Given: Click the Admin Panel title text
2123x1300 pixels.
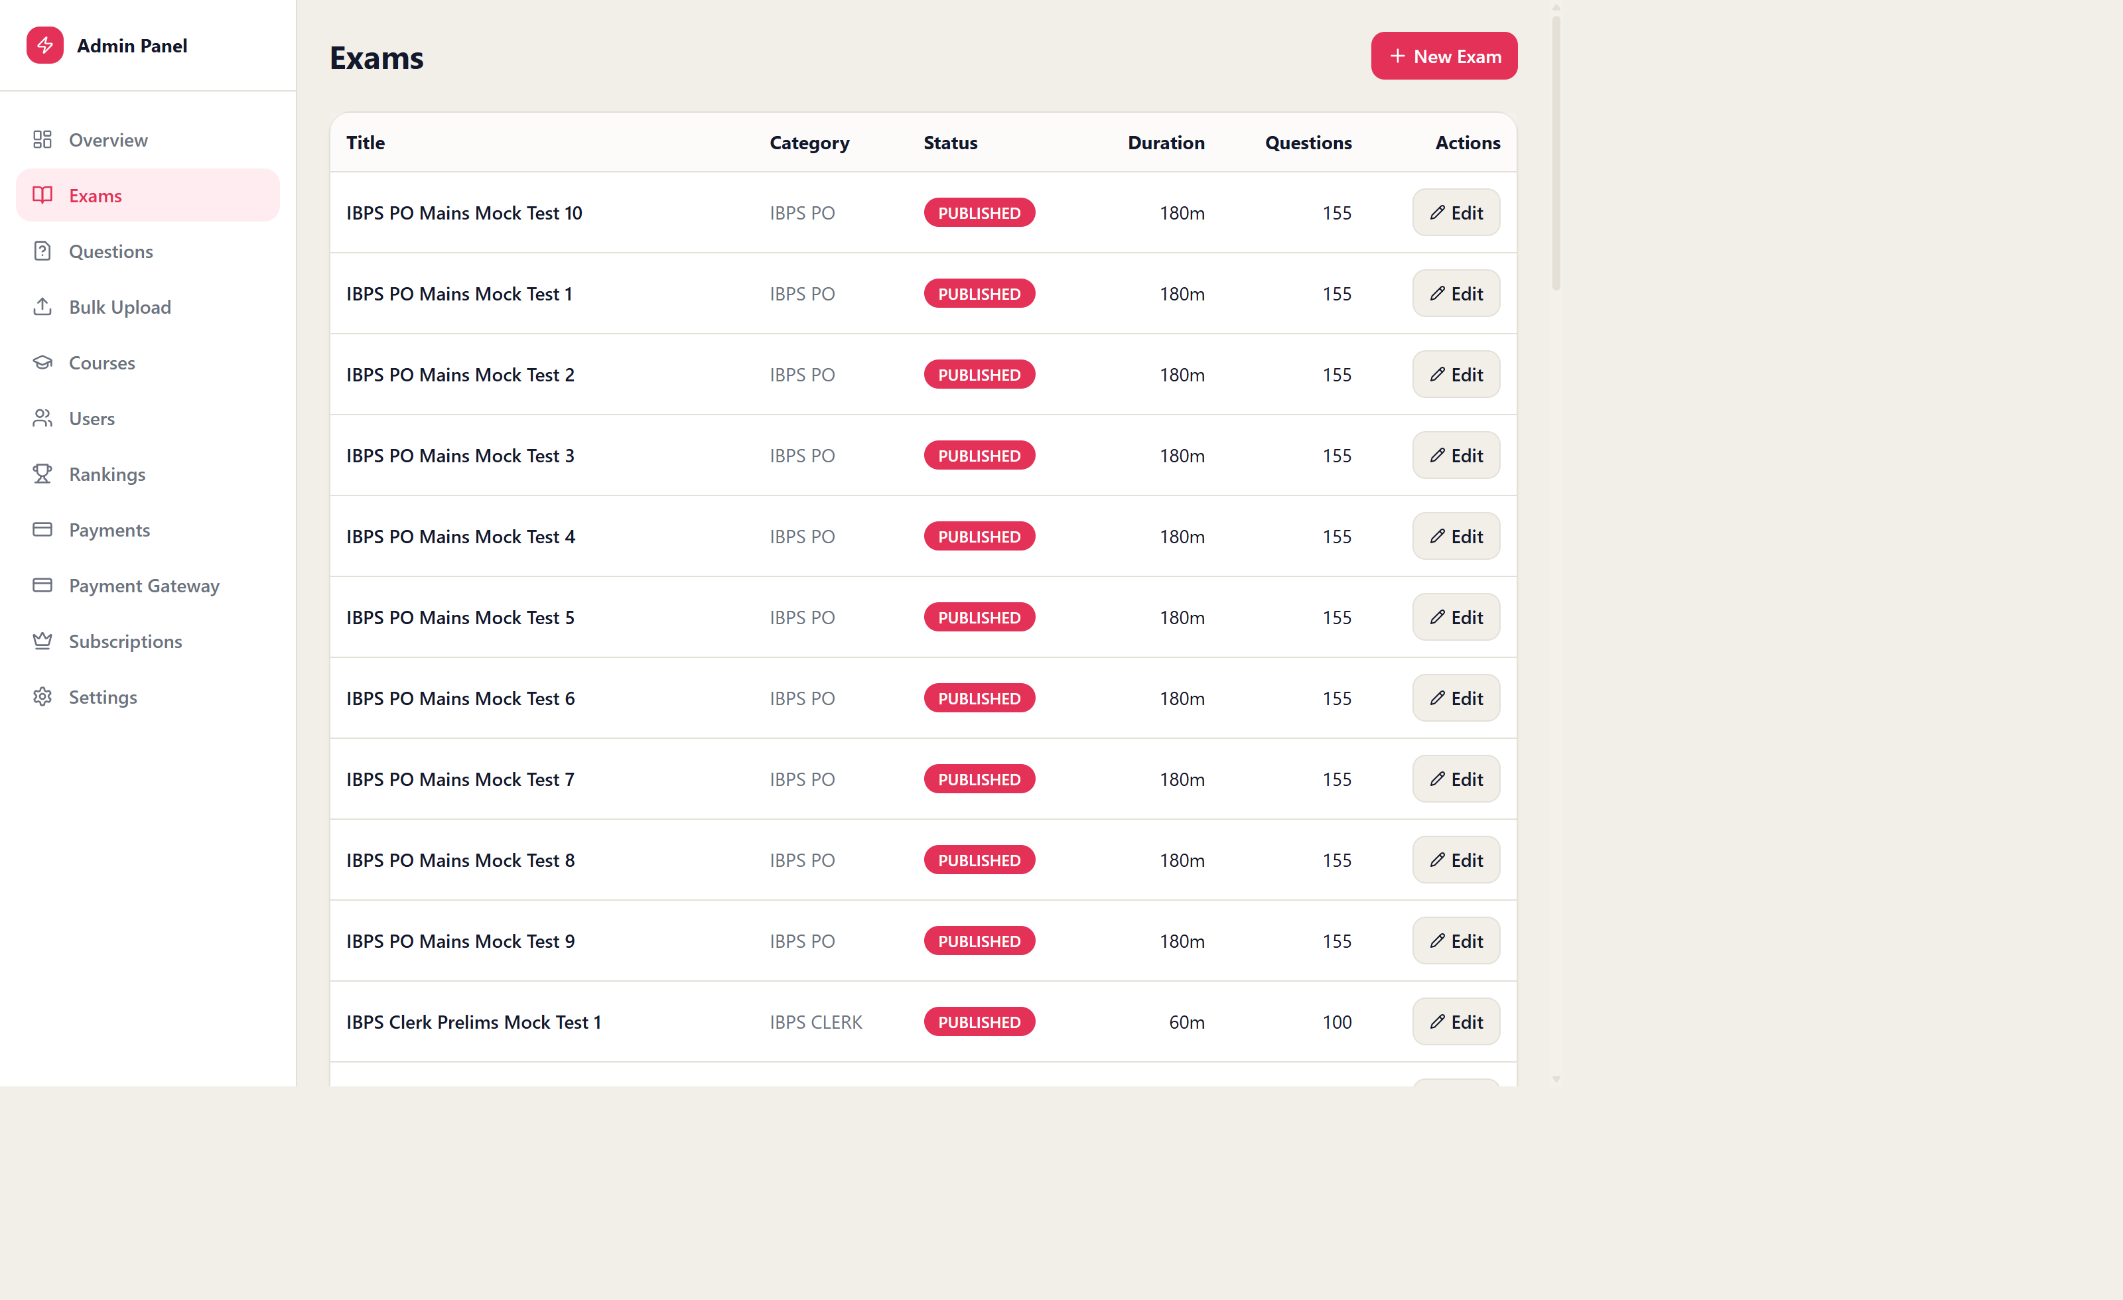Looking at the screenshot, I should pyautogui.click(x=132, y=46).
